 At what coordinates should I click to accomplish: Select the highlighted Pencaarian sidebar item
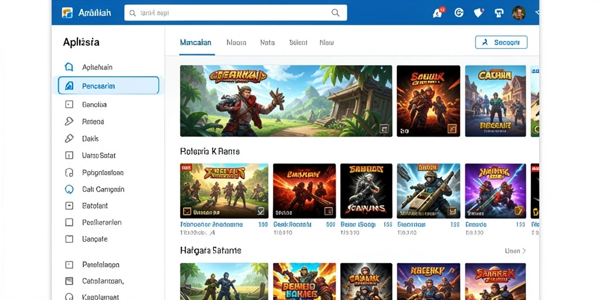pyautogui.click(x=108, y=86)
